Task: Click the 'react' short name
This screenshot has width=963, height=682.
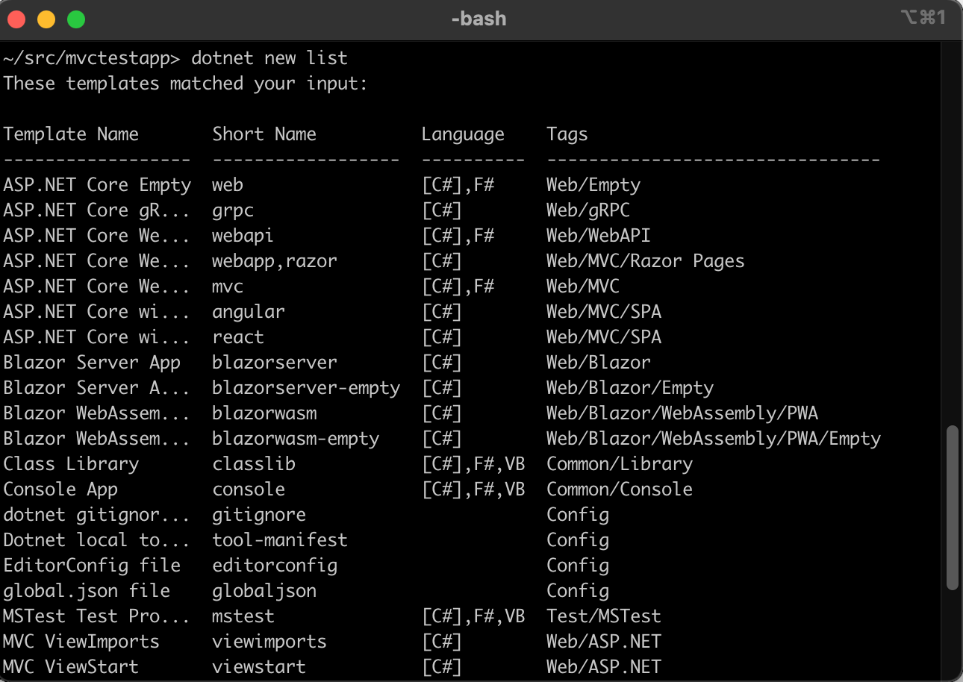Action: point(238,337)
